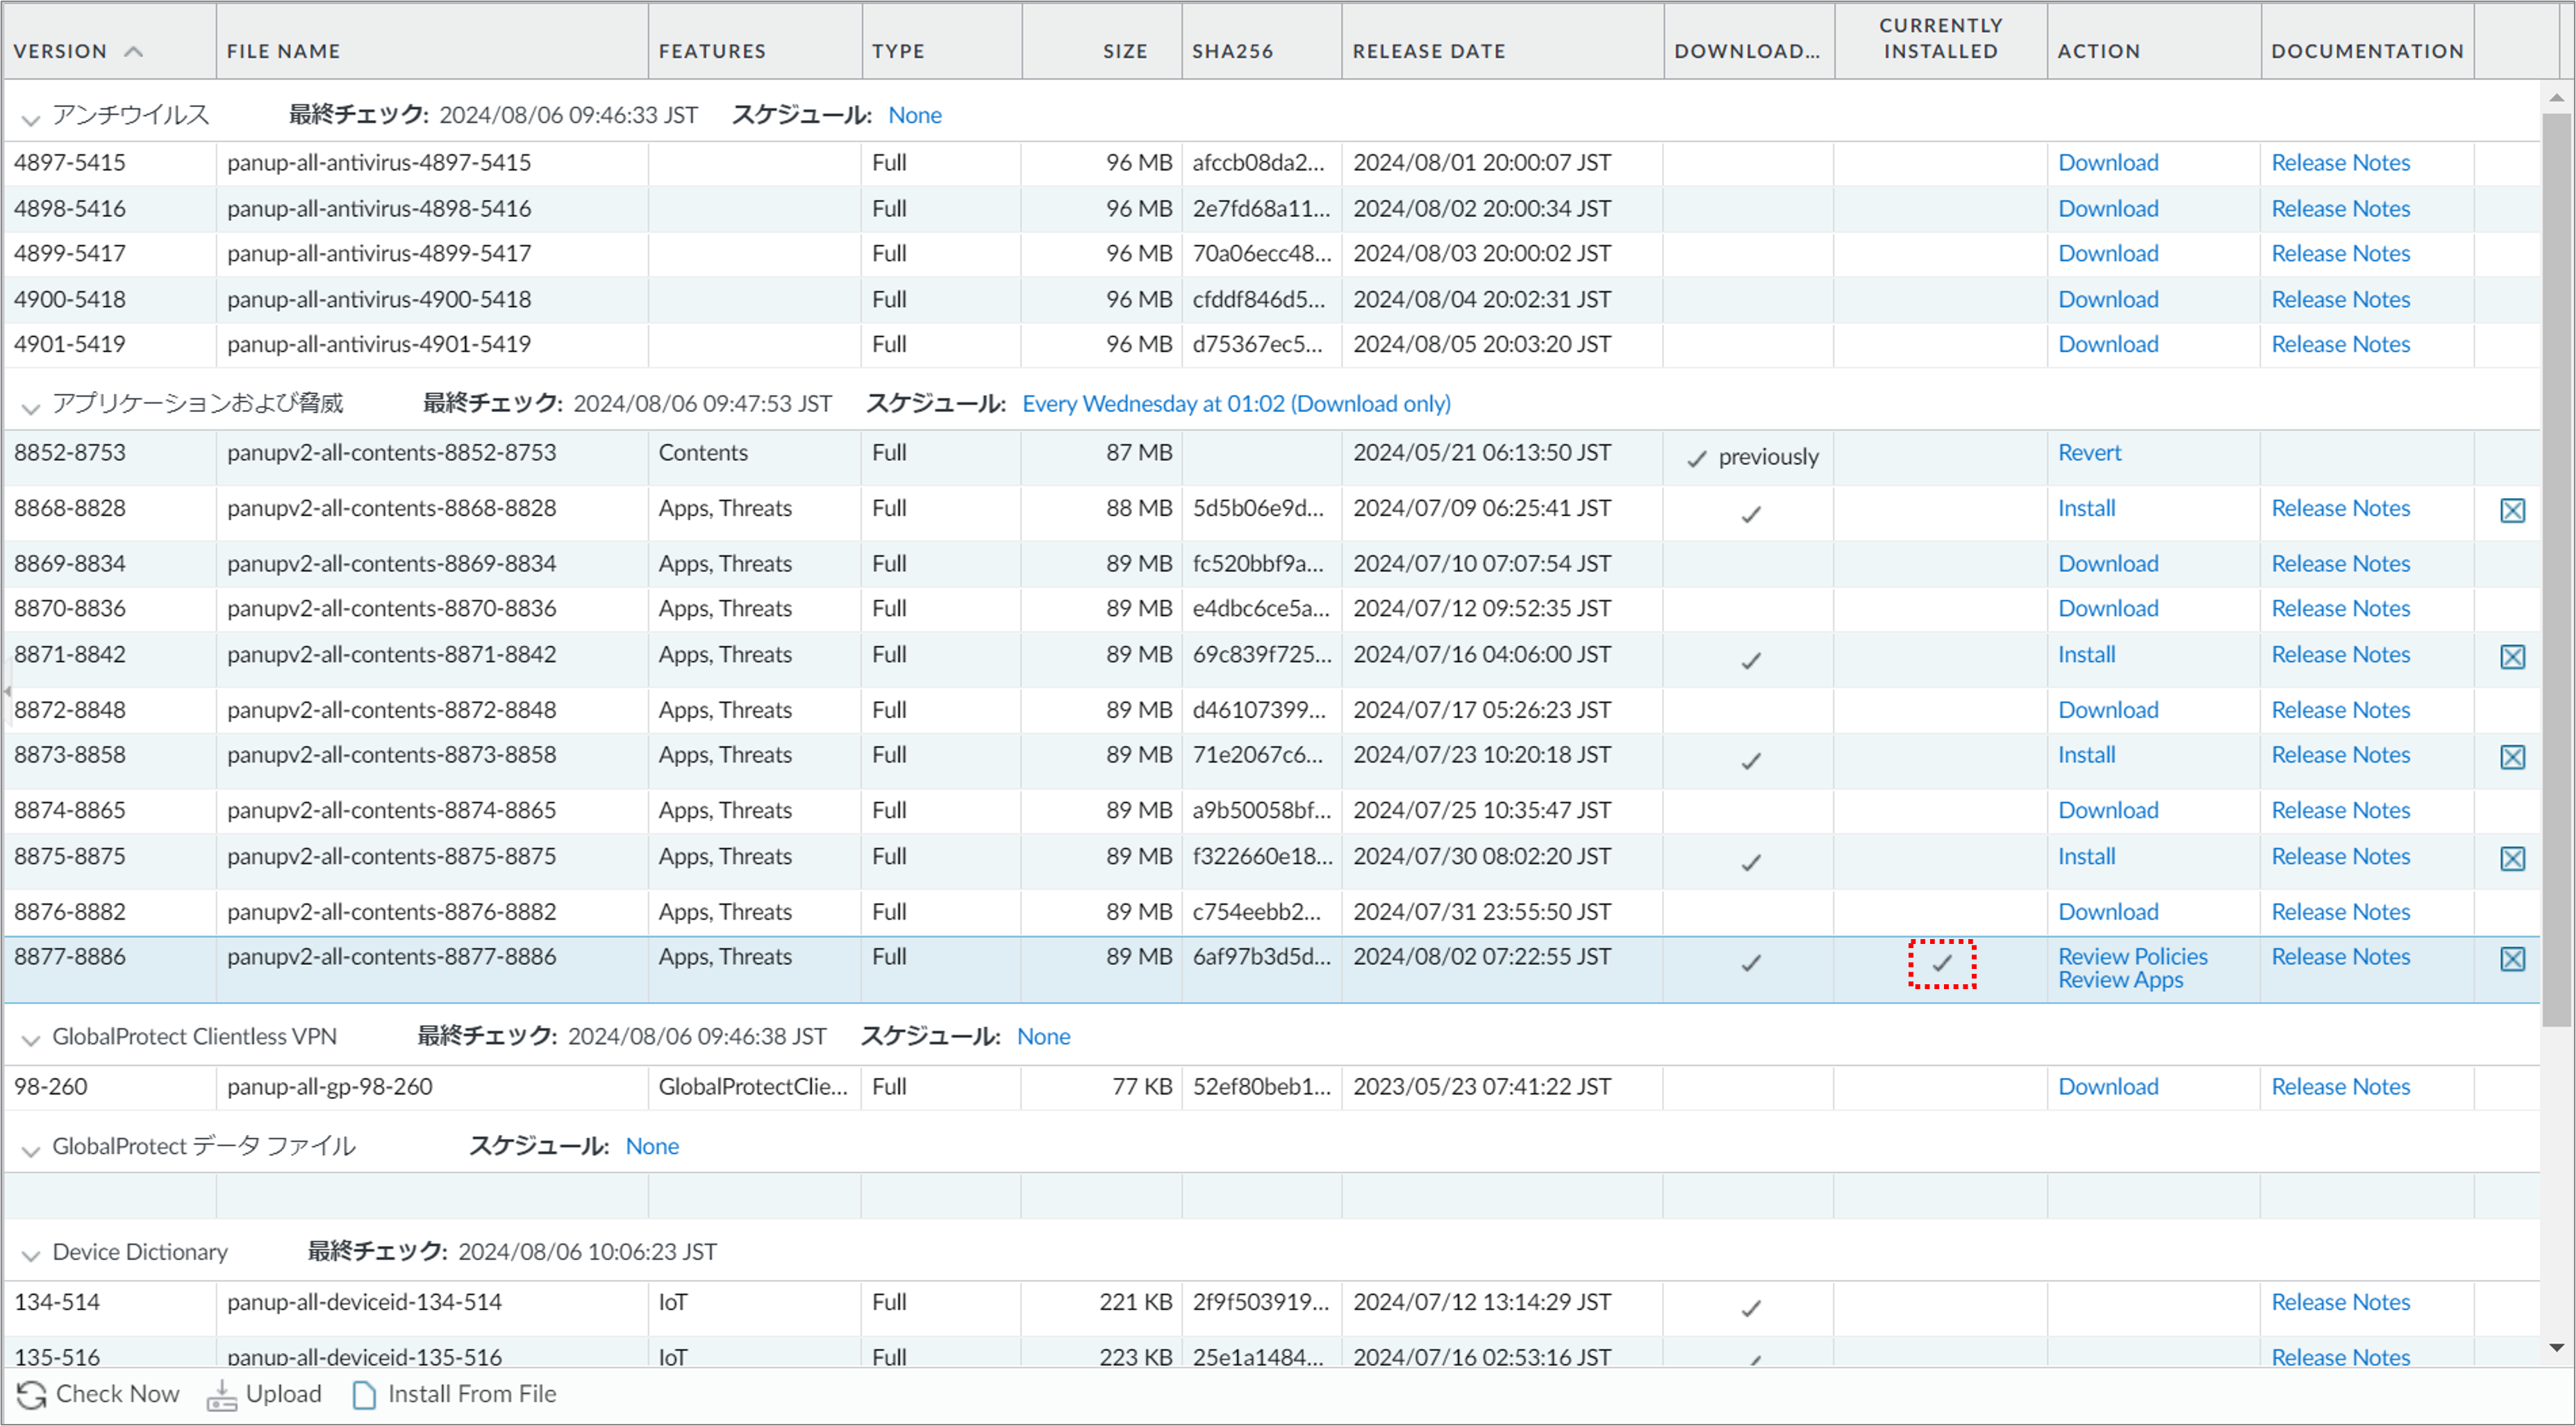The width and height of the screenshot is (2576, 1426).
Task: Open Release Notes for panup-all-gp-98-260
Action: 2340,1086
